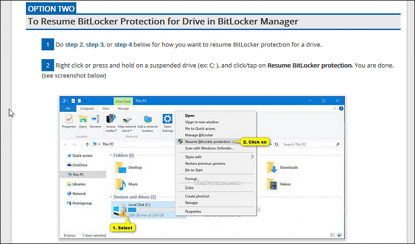Open the step 4 link
Image resolution: width=415 pixels, height=244 pixels.
pos(123,44)
